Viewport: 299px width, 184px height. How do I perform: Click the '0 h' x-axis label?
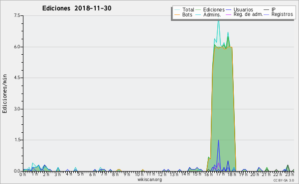click(x=23, y=175)
